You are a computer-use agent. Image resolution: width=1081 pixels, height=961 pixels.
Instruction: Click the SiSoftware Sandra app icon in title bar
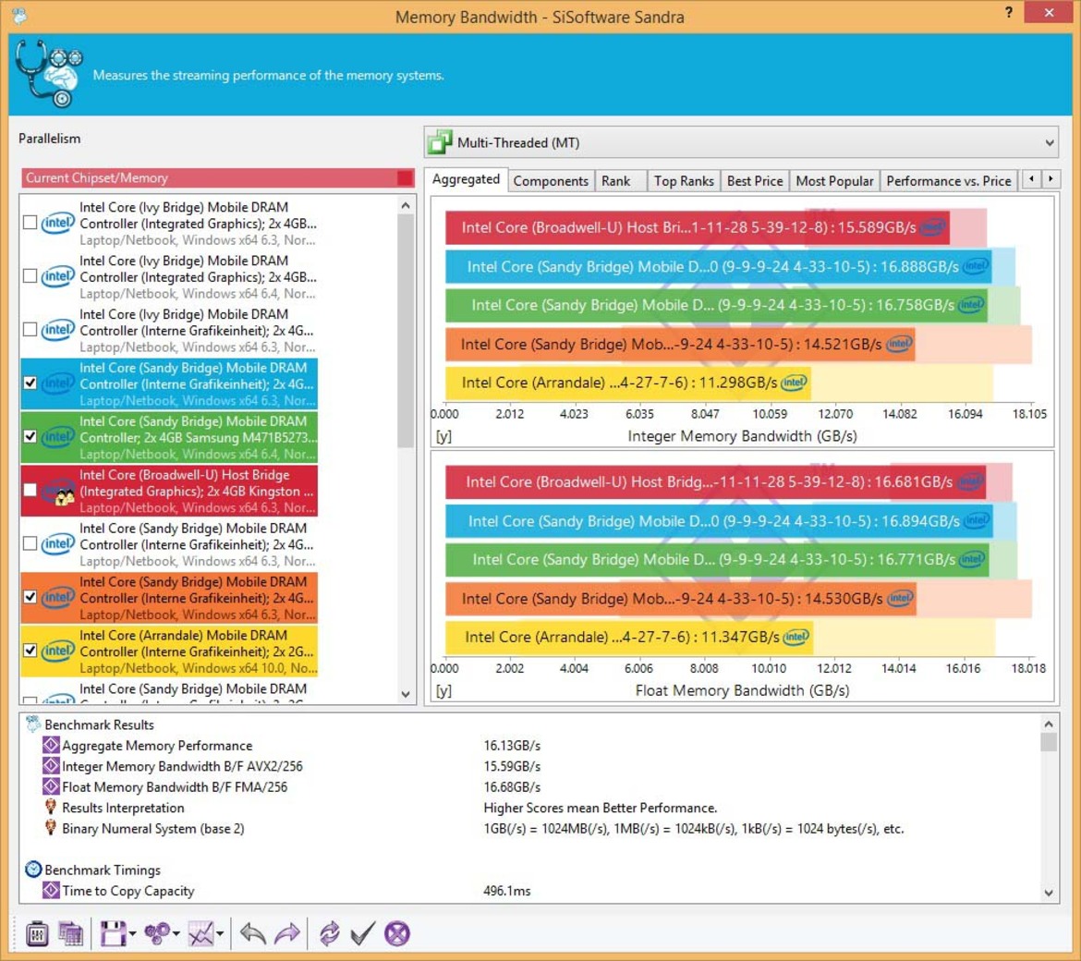[x=19, y=15]
